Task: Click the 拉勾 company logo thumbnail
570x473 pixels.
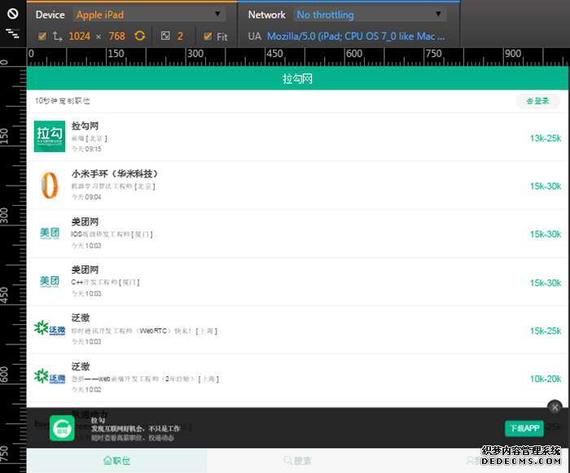Action: (50, 136)
